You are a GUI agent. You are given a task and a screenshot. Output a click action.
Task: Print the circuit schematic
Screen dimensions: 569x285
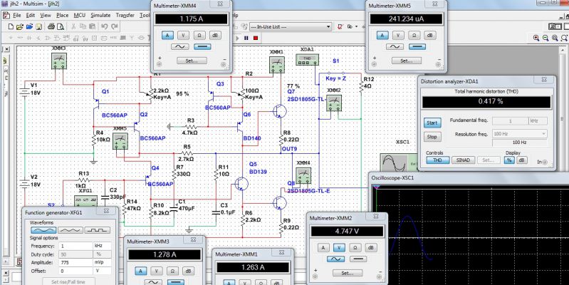[x=51, y=26]
